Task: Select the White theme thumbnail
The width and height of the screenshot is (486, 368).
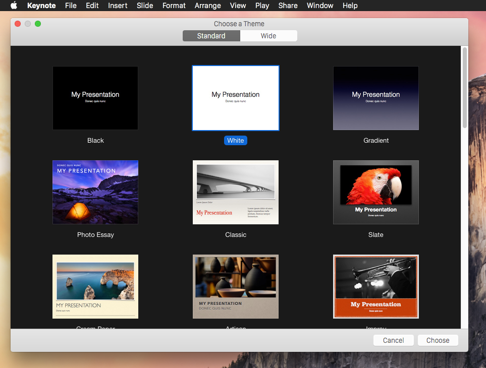Action: pyautogui.click(x=236, y=98)
